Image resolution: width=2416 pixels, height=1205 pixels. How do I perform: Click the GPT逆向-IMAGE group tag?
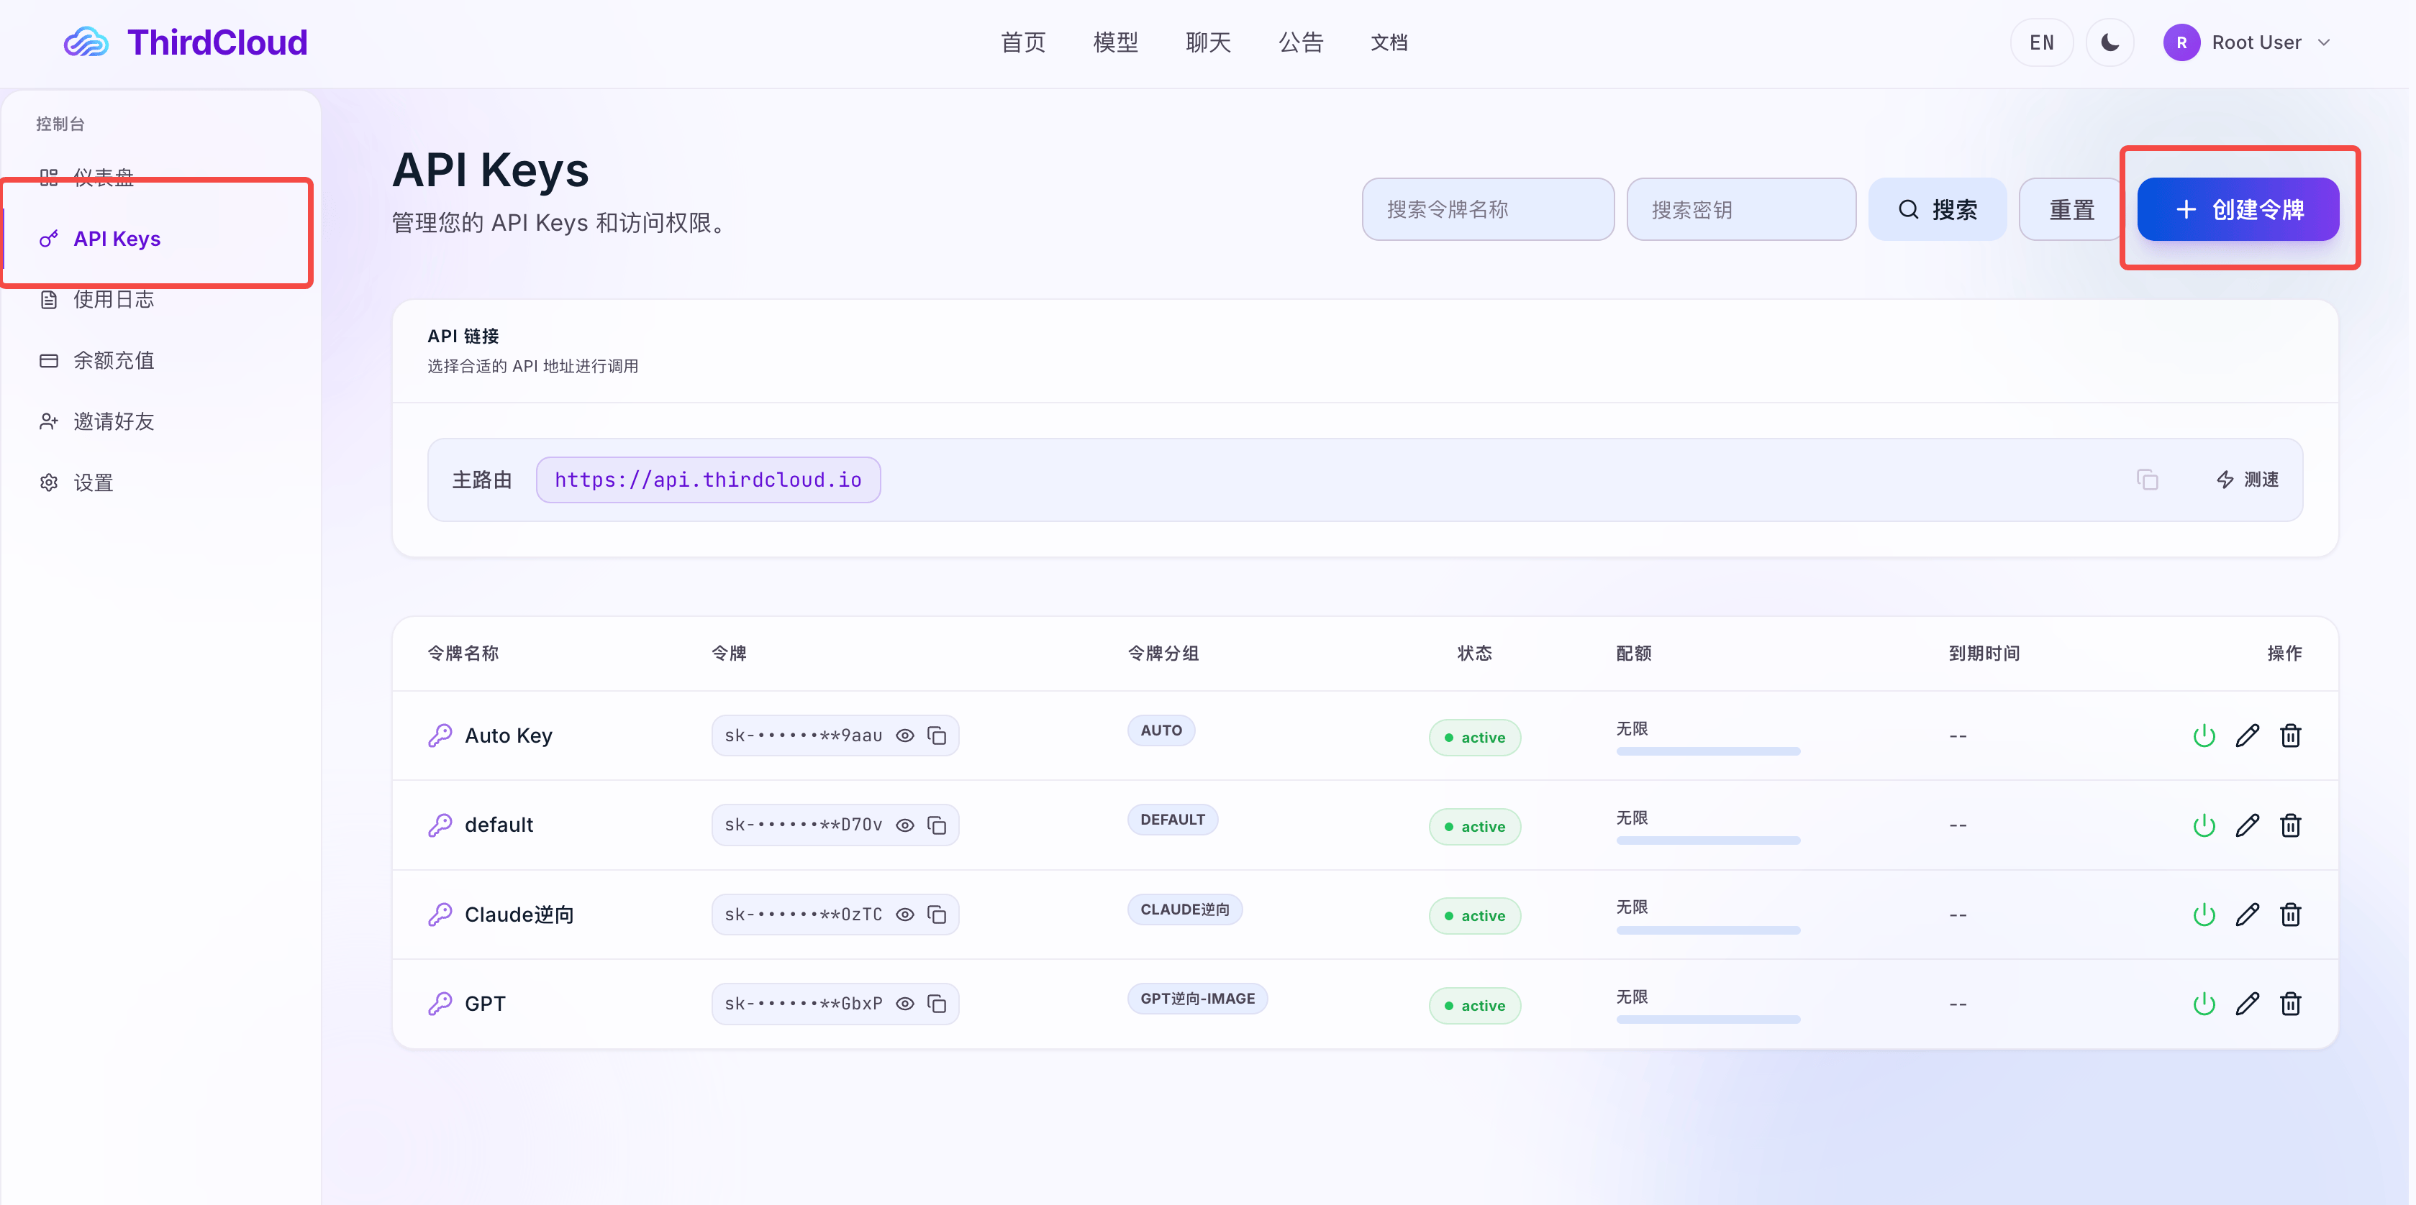(1196, 998)
